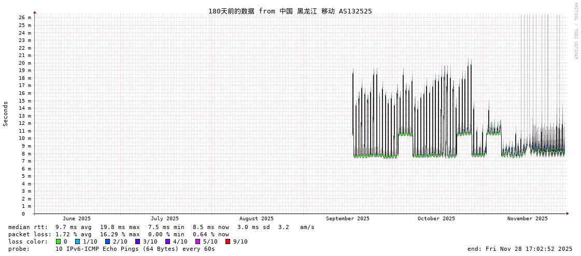Viewport: 581px width, 256px height.
Task: Click the end timestamp Fri Nov 28
Action: 520,249
